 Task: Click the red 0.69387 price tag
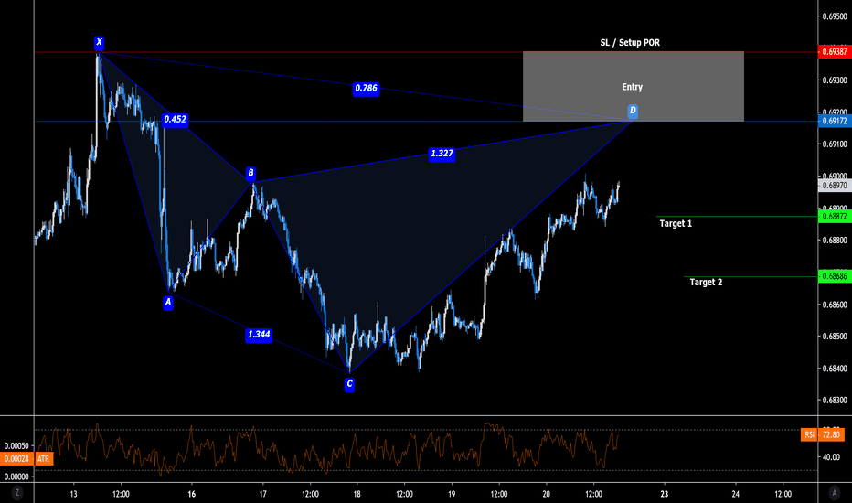834,52
